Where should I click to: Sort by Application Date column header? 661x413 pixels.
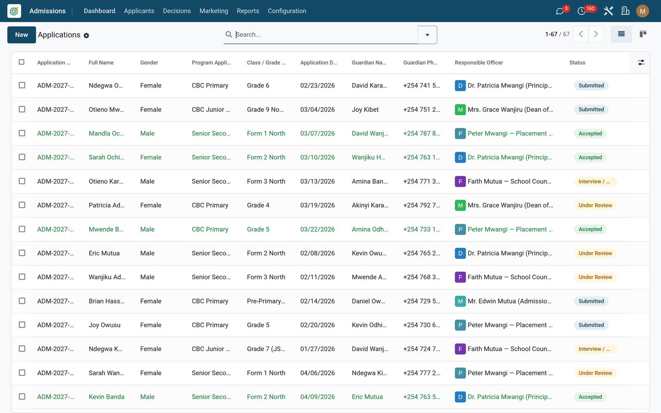319,63
